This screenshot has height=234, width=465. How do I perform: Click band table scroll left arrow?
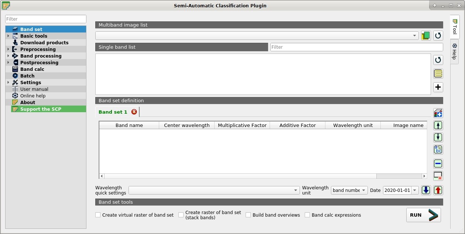click(x=102, y=176)
